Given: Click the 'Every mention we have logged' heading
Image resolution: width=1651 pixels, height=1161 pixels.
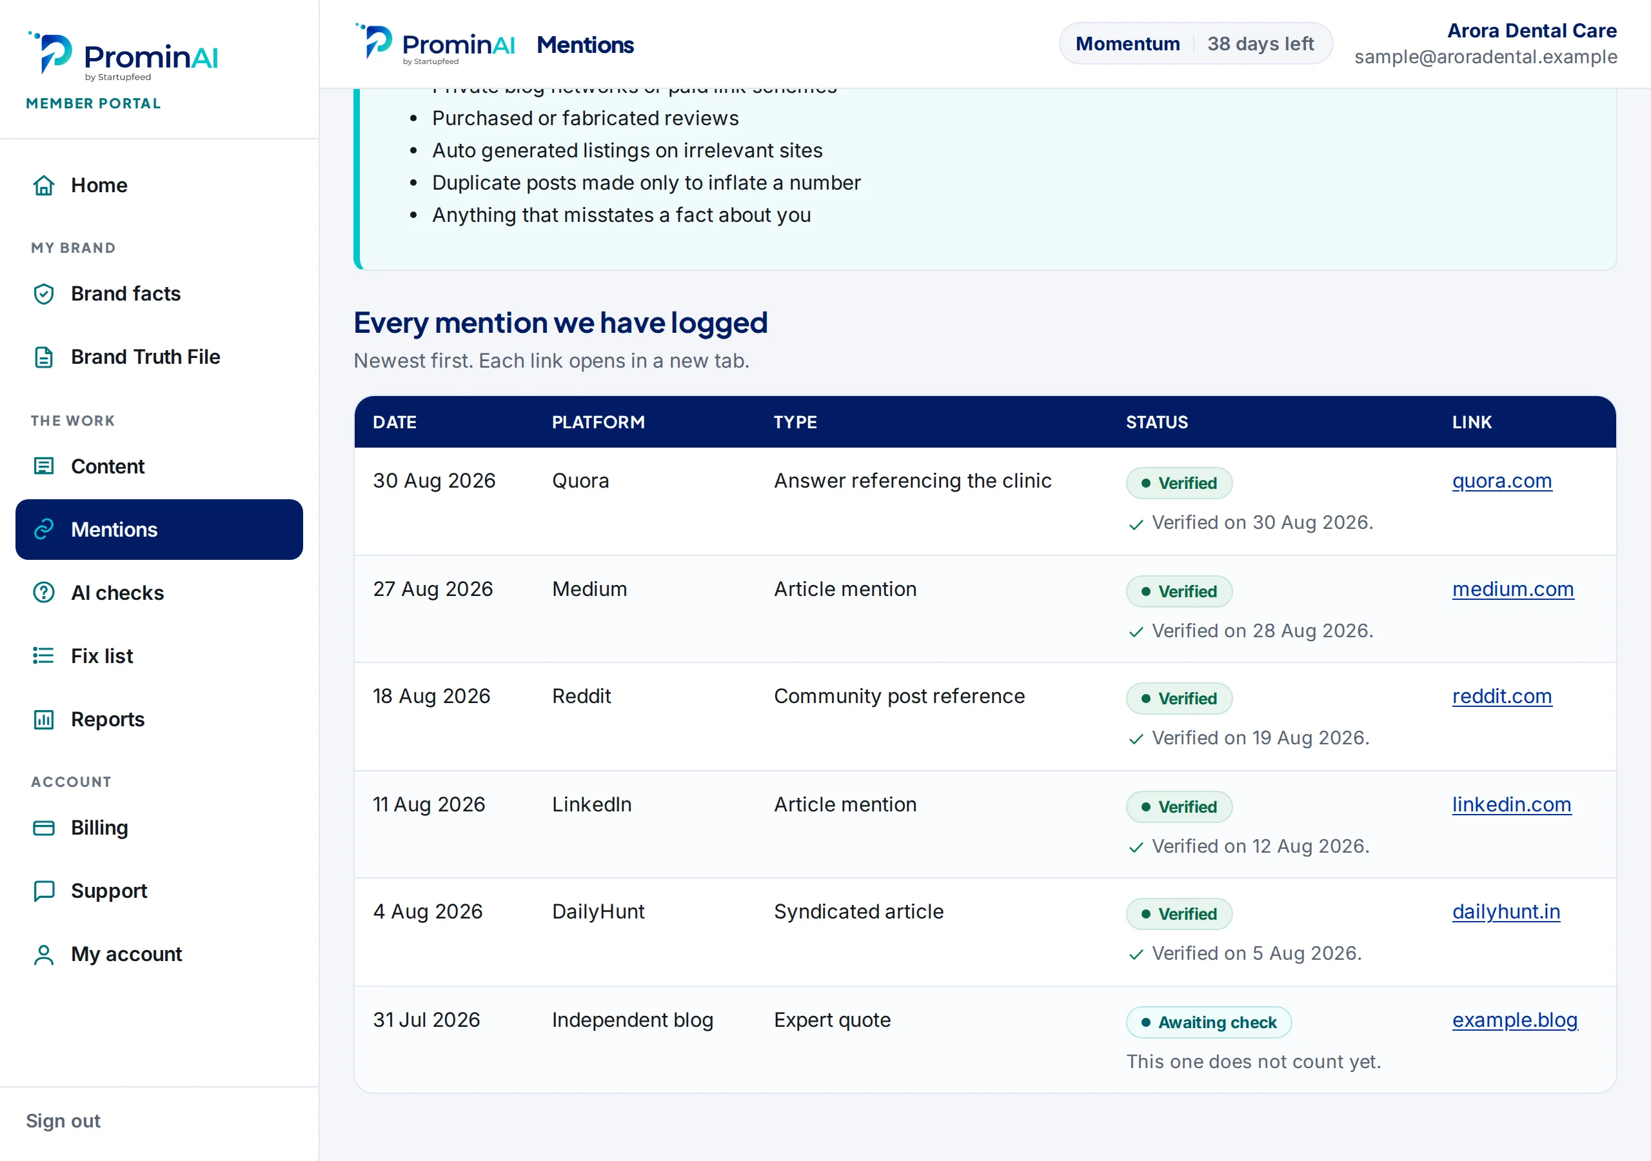Looking at the screenshot, I should pos(560,322).
